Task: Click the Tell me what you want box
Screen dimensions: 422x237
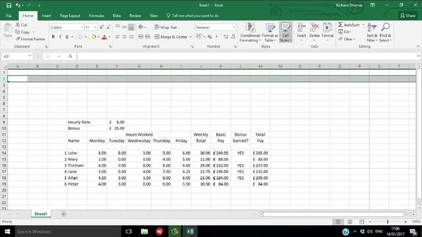Action: coord(193,16)
